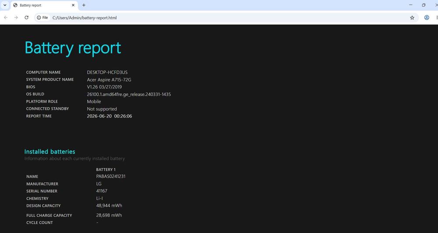The height and width of the screenshot is (233, 438).
Task: Select the CHEMISTRY label
Action: 37,198
